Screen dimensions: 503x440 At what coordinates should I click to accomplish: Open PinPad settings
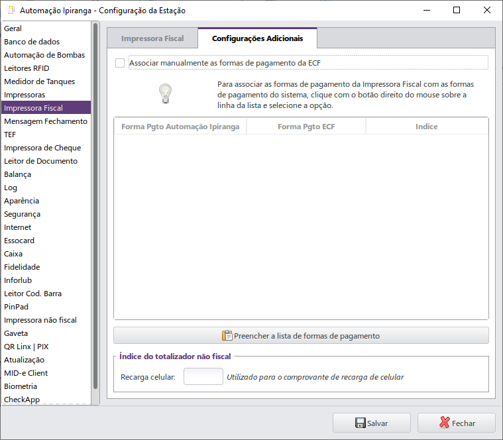tap(46, 307)
